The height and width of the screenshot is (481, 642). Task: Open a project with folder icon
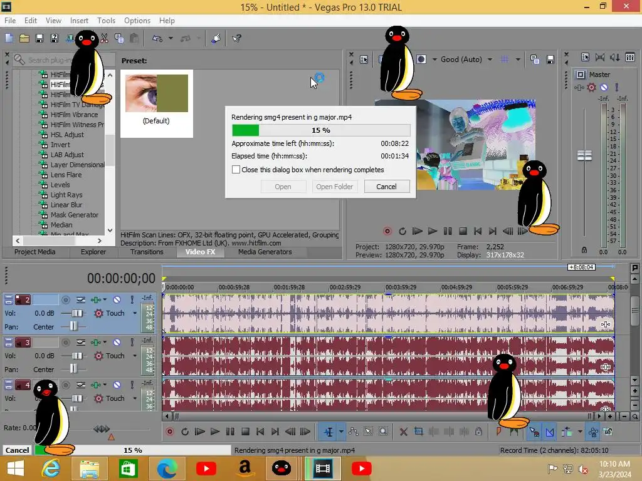tap(24, 38)
